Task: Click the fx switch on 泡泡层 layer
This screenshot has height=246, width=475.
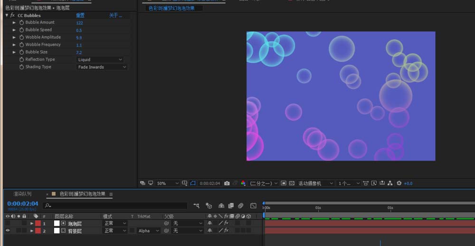Action: click(x=227, y=223)
